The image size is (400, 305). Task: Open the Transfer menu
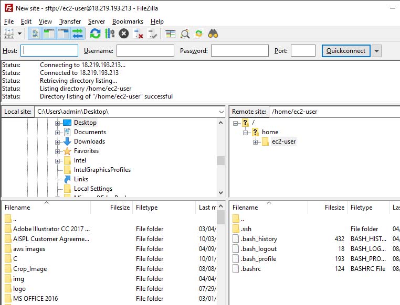[70, 21]
